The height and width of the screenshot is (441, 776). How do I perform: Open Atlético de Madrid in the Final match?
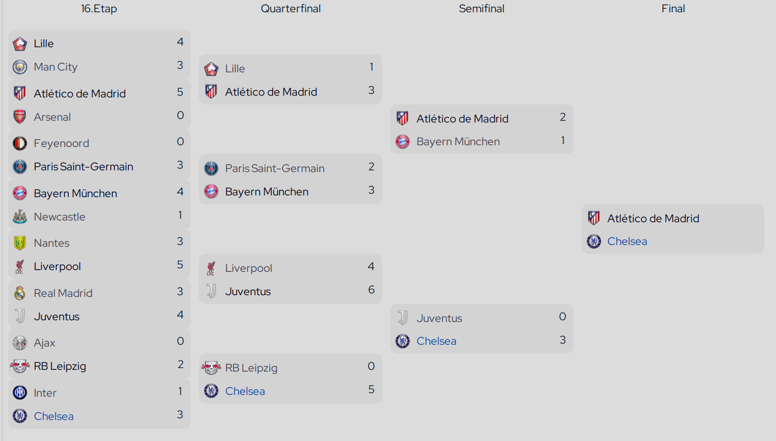(653, 219)
